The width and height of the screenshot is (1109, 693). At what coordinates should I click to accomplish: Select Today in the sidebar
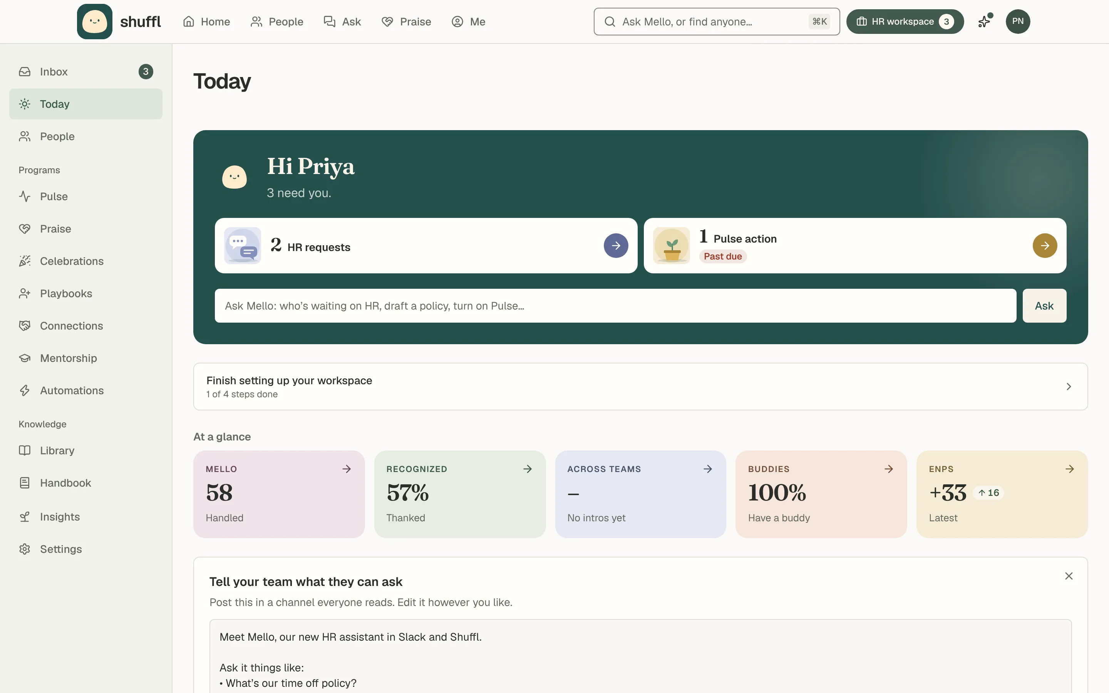click(86, 104)
